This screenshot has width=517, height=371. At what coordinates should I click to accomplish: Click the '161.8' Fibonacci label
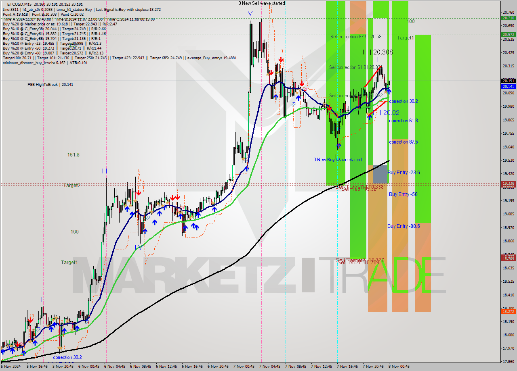(x=73, y=155)
